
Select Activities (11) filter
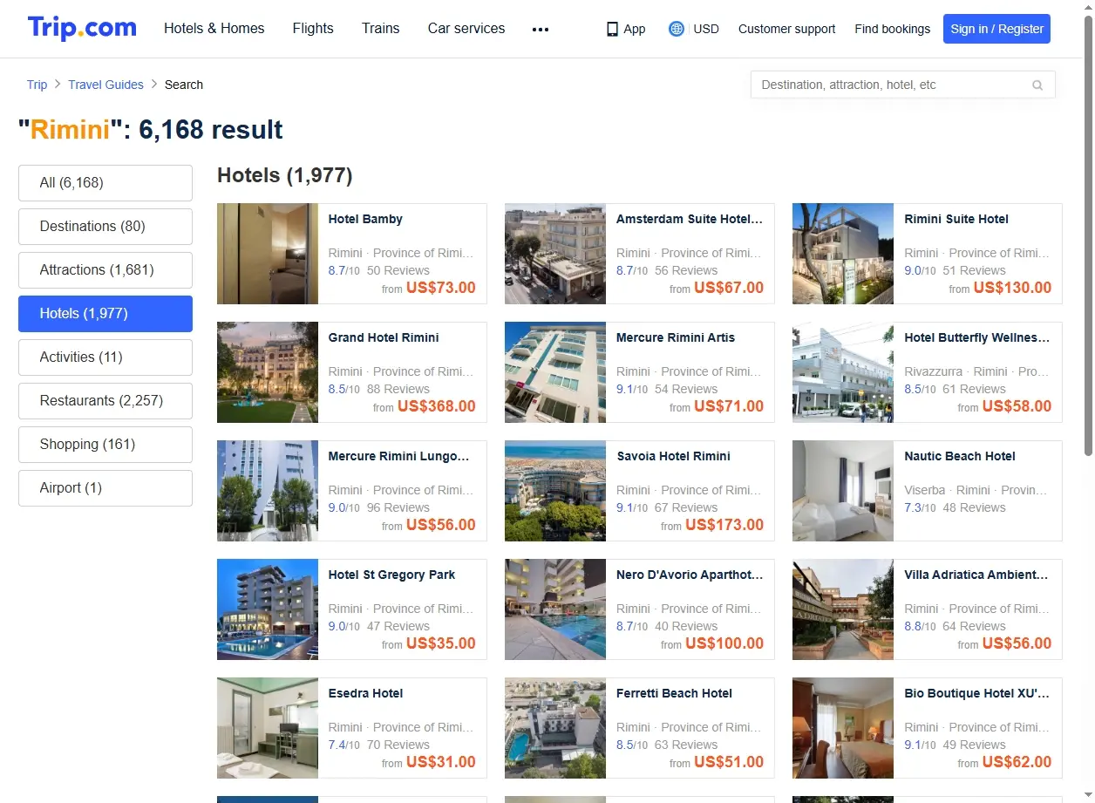[105, 357]
